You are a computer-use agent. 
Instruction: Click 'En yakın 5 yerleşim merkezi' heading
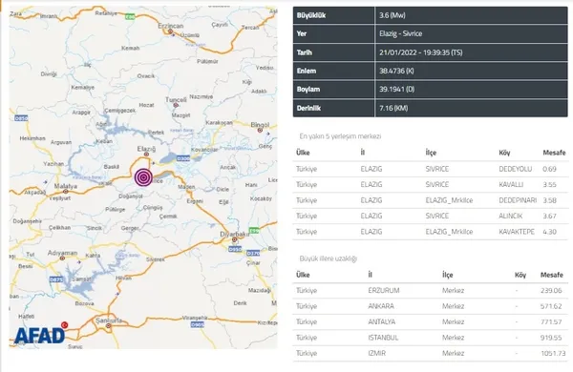pos(340,136)
